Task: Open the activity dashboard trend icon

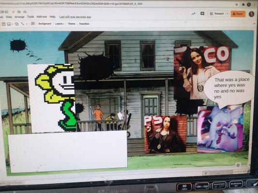Action: 194,14
